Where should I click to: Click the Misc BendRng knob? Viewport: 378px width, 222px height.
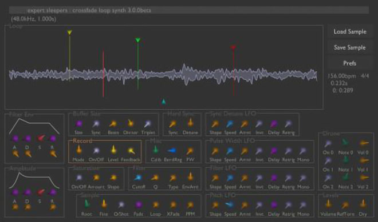[172, 151]
